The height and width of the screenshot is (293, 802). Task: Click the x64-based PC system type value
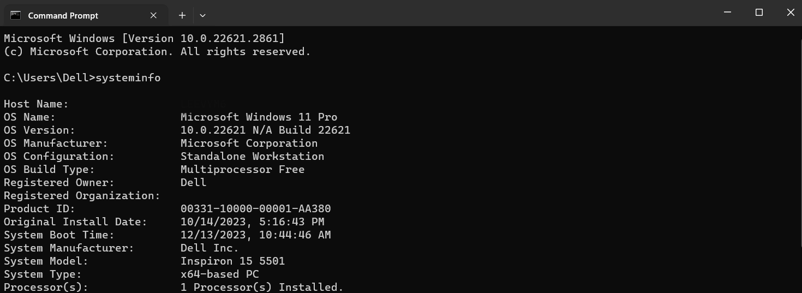point(219,274)
